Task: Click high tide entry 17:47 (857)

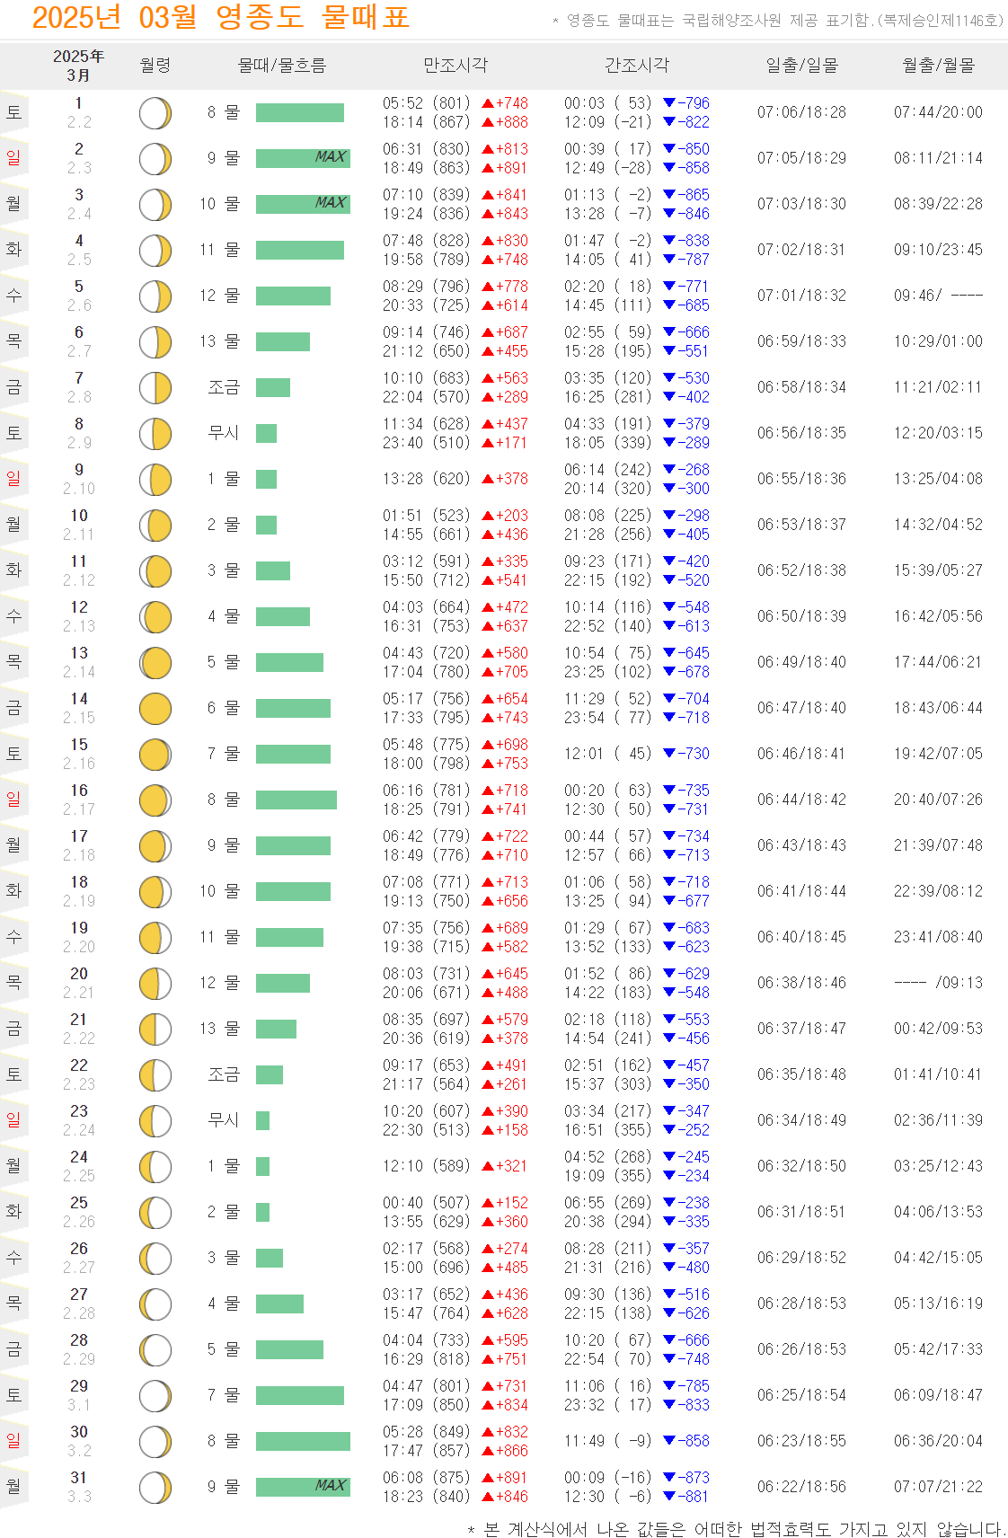Action: pyautogui.click(x=426, y=1451)
